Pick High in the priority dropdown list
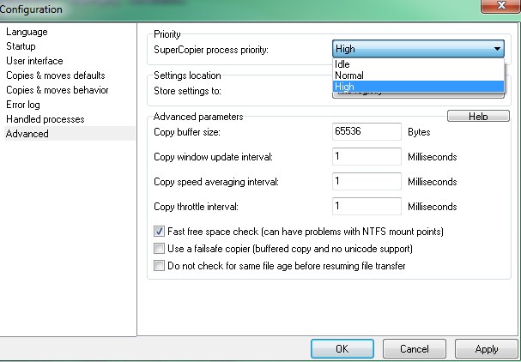This screenshot has width=521, height=362. pos(345,87)
